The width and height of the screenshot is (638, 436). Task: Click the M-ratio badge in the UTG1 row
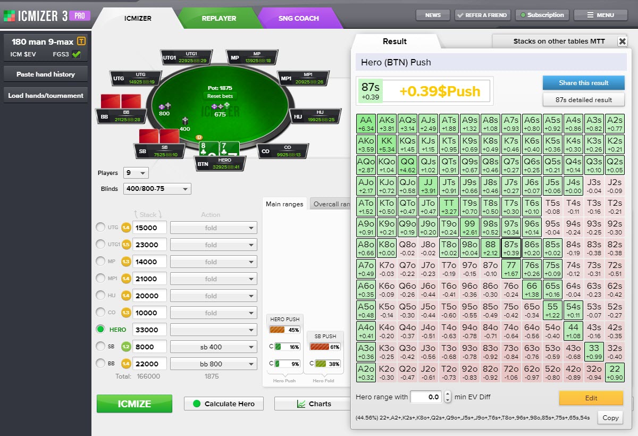click(126, 245)
